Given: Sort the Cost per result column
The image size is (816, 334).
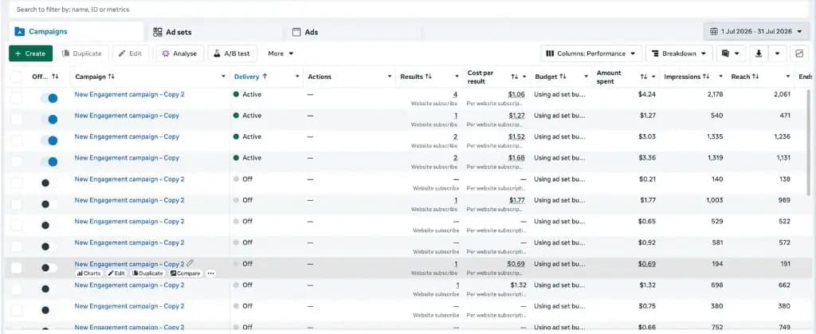Looking at the screenshot, I should click(515, 77).
